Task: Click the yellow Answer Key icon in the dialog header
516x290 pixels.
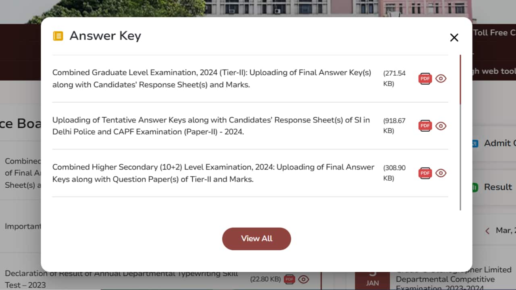Action: pos(58,36)
